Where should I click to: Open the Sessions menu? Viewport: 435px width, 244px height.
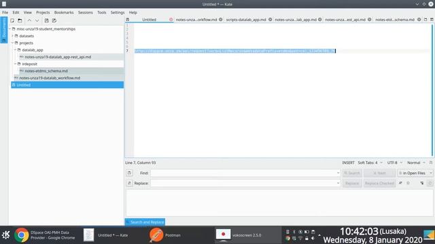[85, 12]
